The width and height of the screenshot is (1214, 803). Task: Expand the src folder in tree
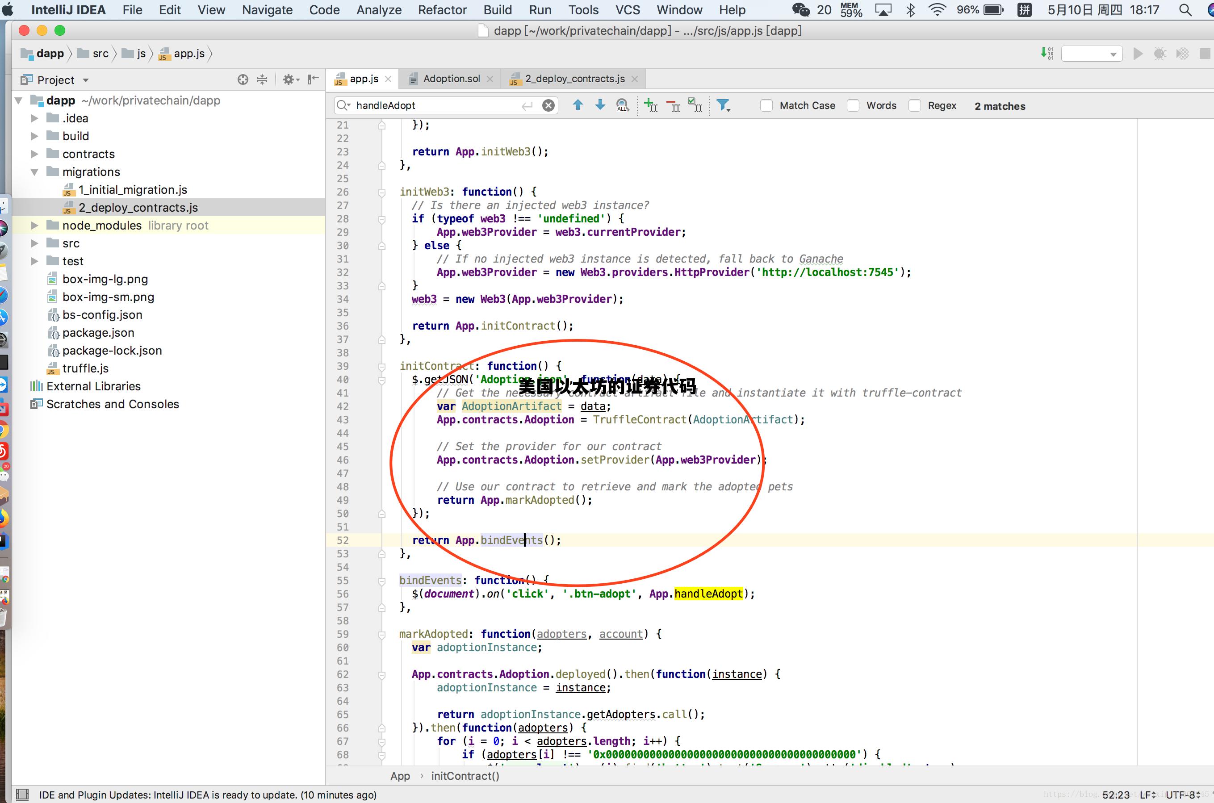coord(34,243)
